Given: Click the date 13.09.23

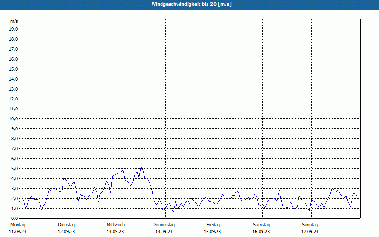Looking at the screenshot, I should click(x=115, y=232).
